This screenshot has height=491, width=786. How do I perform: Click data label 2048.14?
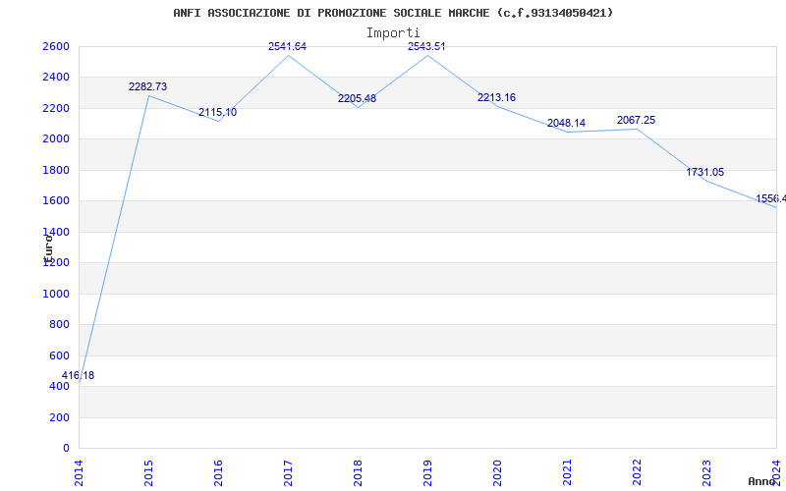coord(566,124)
